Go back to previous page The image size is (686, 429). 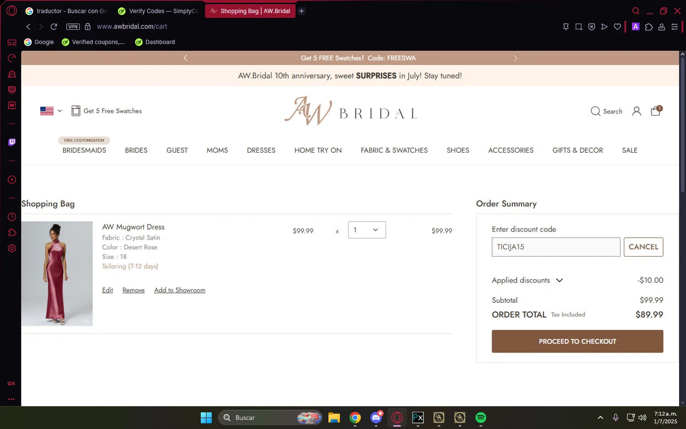[28, 27]
